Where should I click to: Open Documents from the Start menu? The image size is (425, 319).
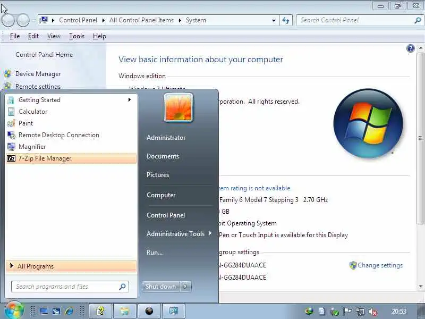pyautogui.click(x=163, y=156)
